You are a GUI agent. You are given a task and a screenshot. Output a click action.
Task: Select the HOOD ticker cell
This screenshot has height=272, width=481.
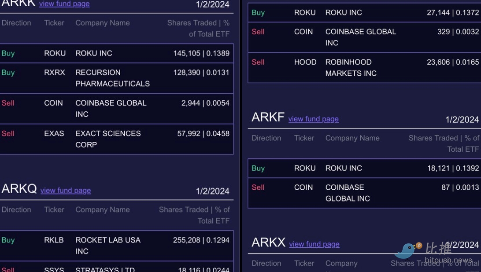tap(305, 62)
